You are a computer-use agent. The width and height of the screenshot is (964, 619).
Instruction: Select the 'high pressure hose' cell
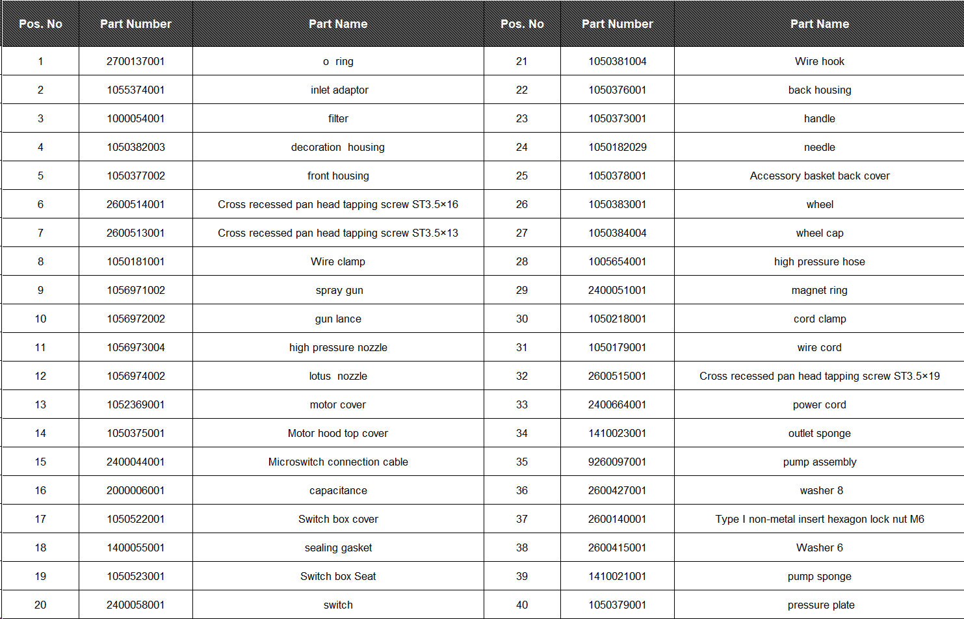tap(819, 261)
